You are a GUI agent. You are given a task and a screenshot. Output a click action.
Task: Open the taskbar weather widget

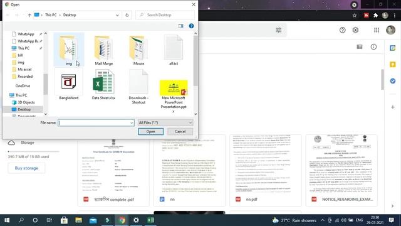point(294,220)
